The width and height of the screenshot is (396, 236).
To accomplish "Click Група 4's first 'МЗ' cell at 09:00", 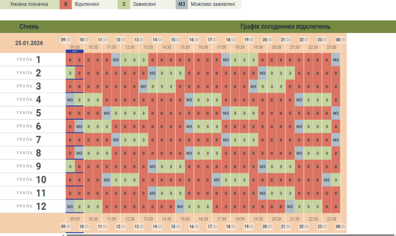I will coord(70,100).
